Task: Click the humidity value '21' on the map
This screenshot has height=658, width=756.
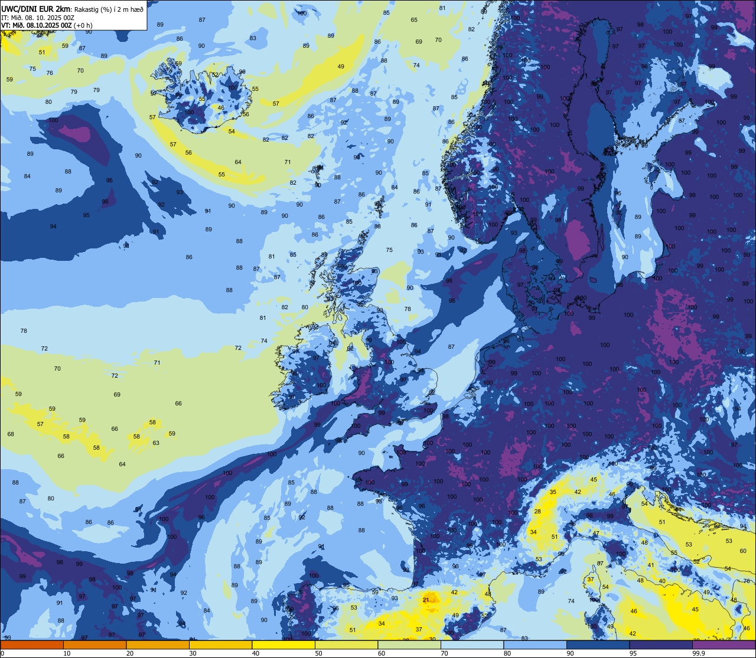Action: 426,600
